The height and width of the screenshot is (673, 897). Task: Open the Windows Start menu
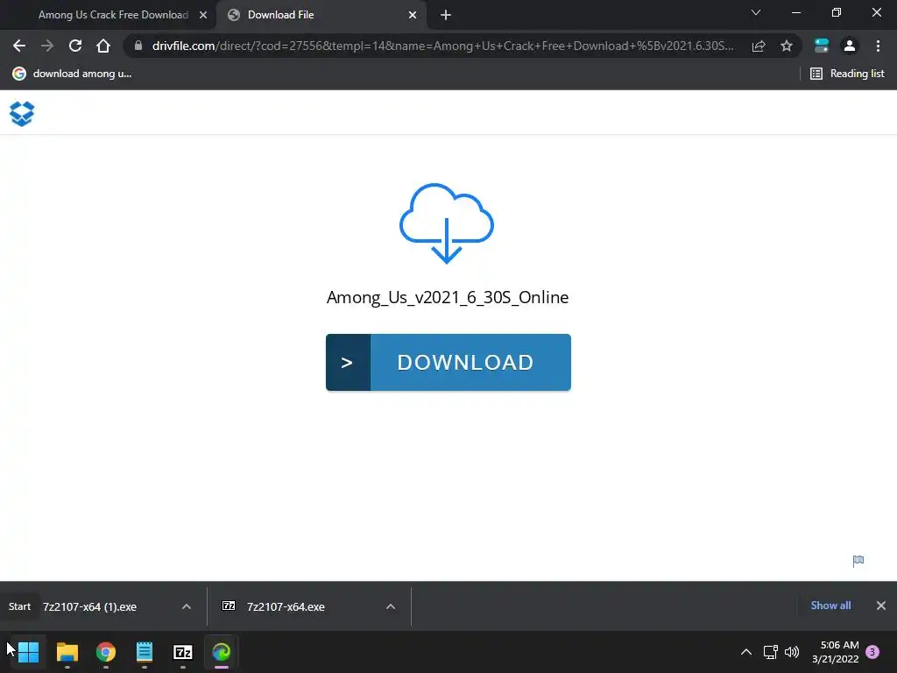tap(28, 652)
